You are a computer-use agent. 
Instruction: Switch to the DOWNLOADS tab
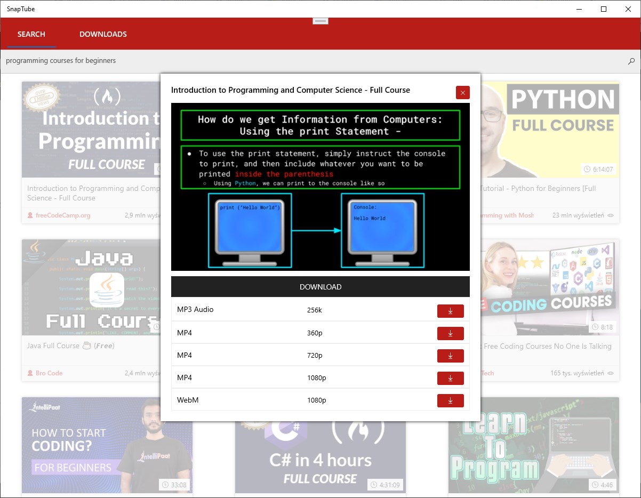pyautogui.click(x=102, y=34)
